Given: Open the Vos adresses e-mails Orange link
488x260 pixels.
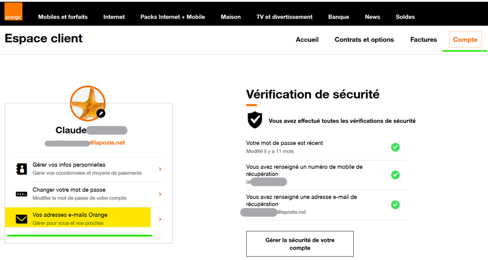Looking at the screenshot, I should pos(70,215).
